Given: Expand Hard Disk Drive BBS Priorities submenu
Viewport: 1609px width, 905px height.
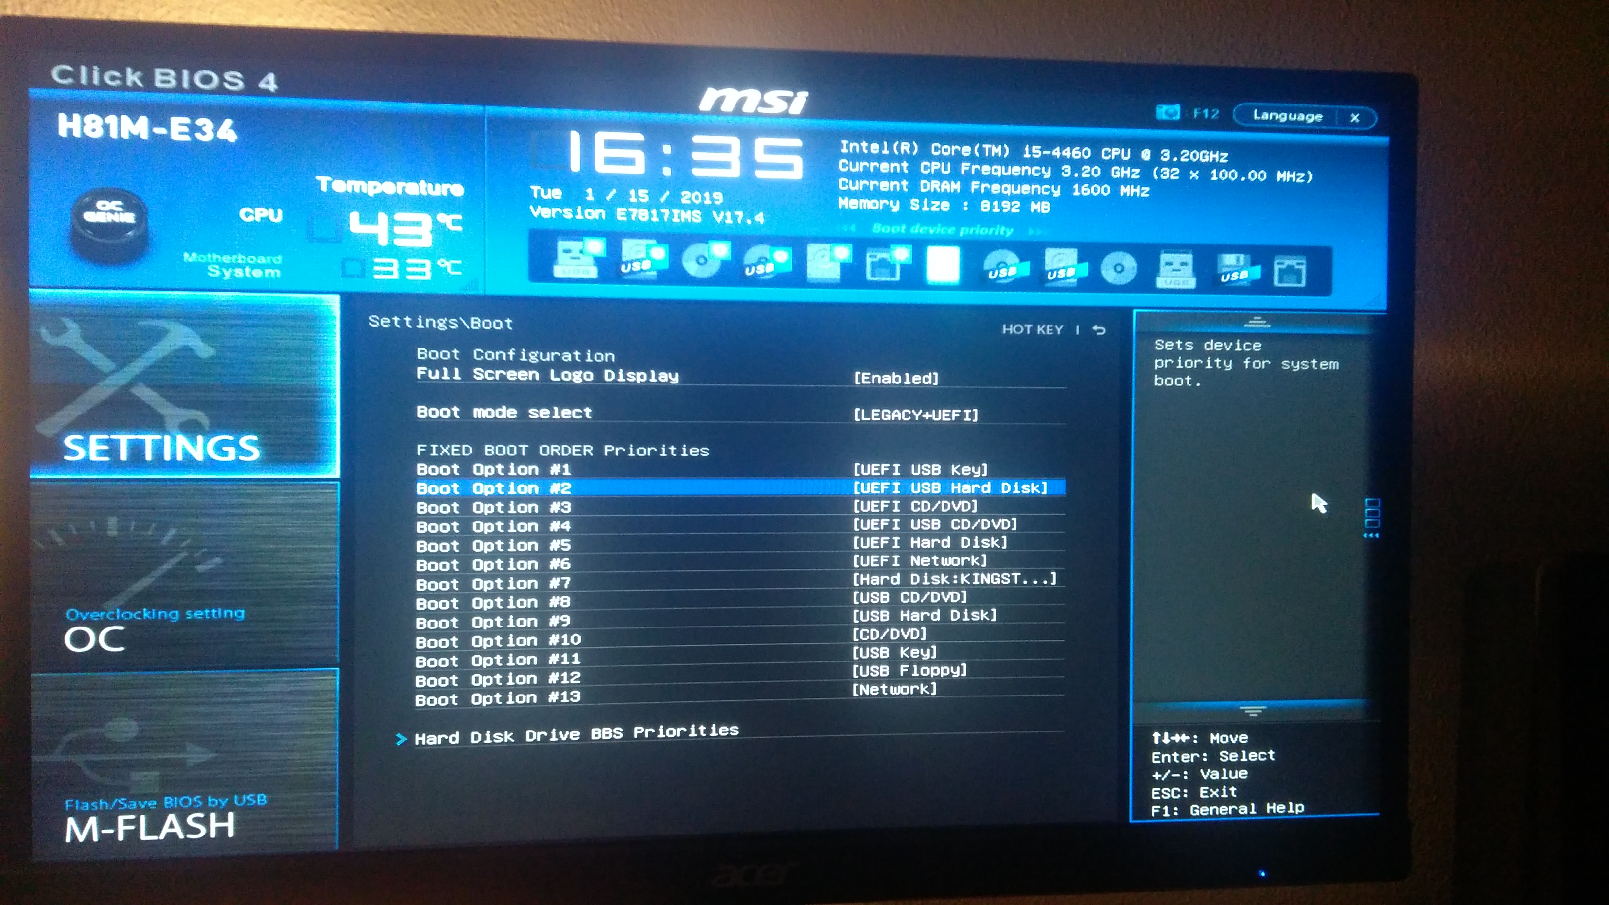Looking at the screenshot, I should 576,735.
